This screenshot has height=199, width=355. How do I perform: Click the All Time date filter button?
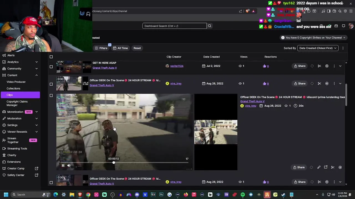coord(120,48)
